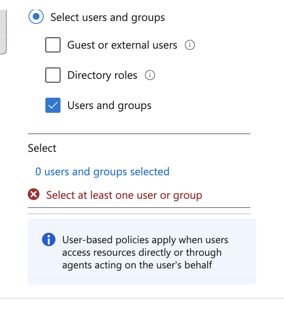Click the 'Directory roles' label text

102,75
